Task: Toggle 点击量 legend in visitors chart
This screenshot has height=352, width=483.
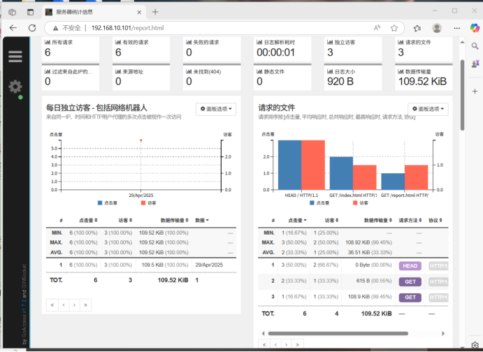Action: pos(107,203)
